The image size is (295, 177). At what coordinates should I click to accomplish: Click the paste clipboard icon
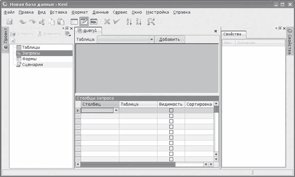coord(61,22)
